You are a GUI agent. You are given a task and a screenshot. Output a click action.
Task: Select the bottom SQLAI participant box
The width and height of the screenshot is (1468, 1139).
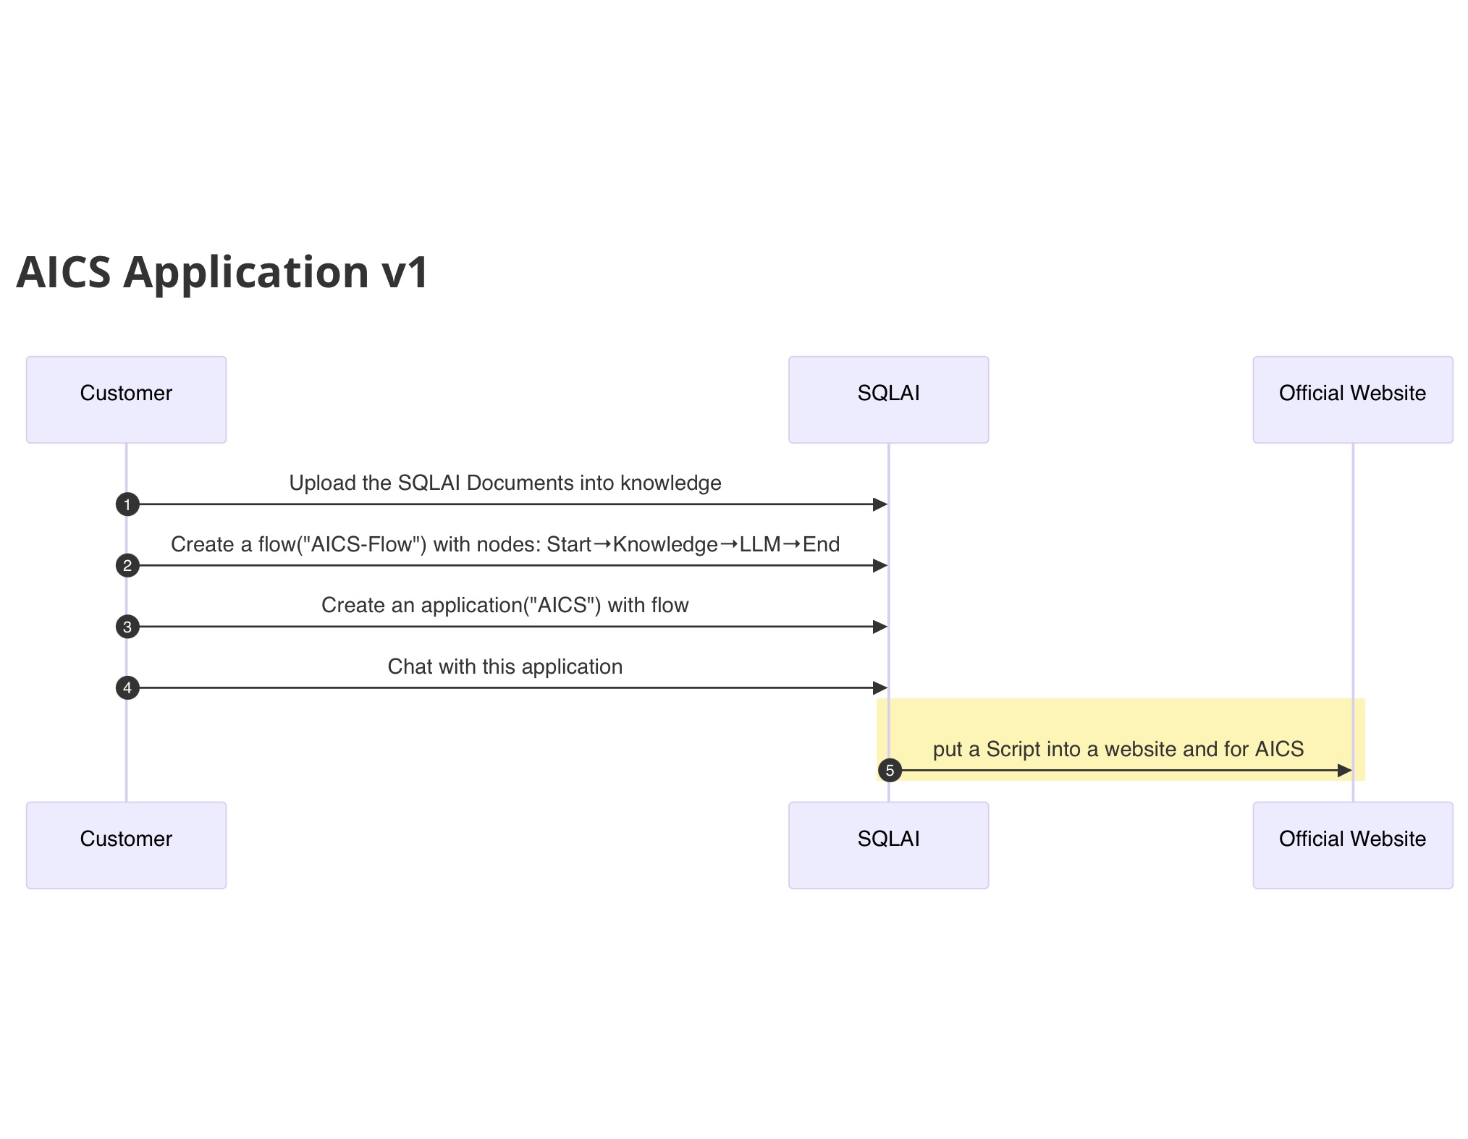[888, 844]
